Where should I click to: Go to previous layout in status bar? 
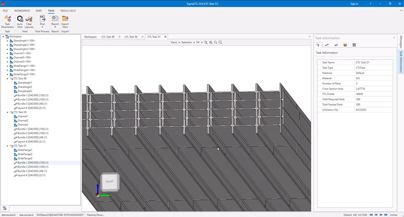(x=376, y=214)
